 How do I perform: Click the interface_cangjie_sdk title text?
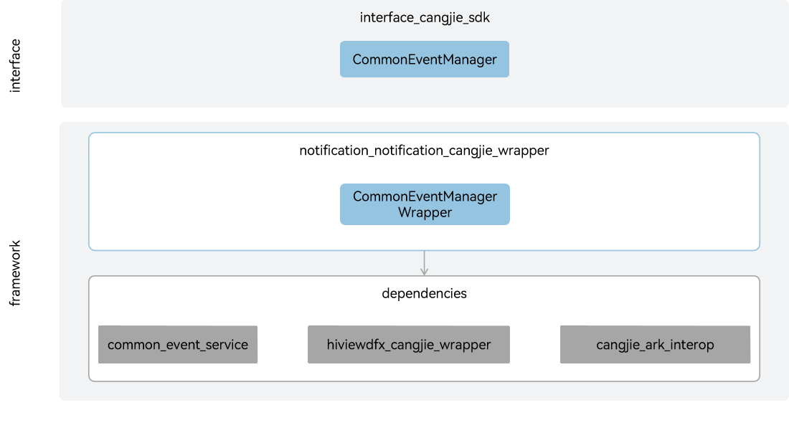tap(425, 18)
